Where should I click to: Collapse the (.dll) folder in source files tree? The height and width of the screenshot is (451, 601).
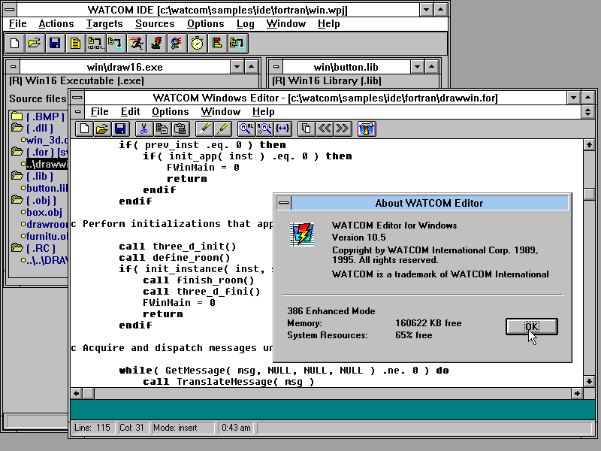(17, 127)
